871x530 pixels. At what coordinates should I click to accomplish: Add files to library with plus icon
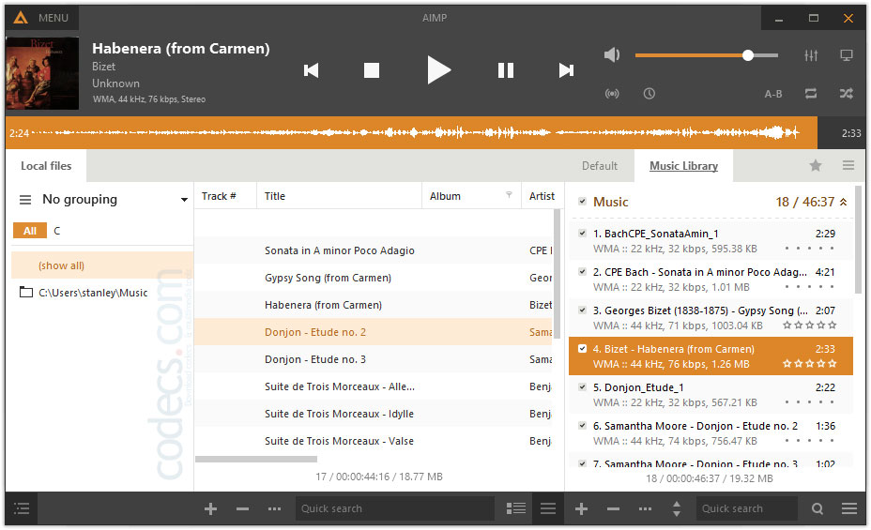pyautogui.click(x=210, y=508)
